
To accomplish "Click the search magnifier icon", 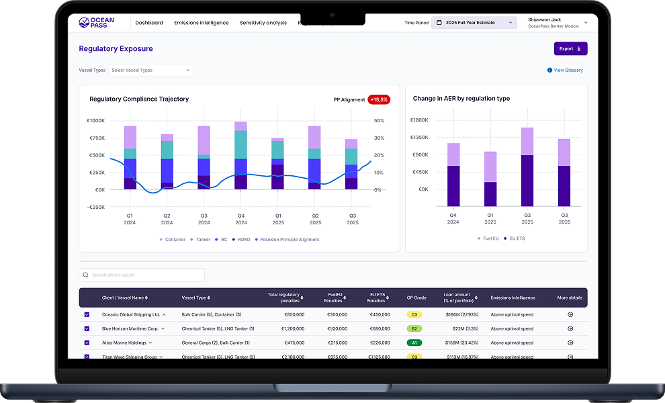I will coord(86,275).
